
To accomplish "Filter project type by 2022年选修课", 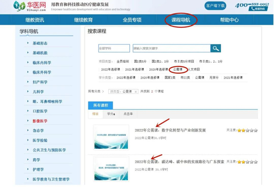I will pos(110,70).
